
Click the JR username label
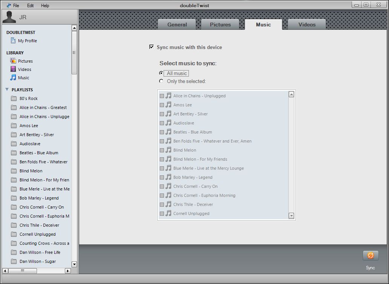point(23,17)
